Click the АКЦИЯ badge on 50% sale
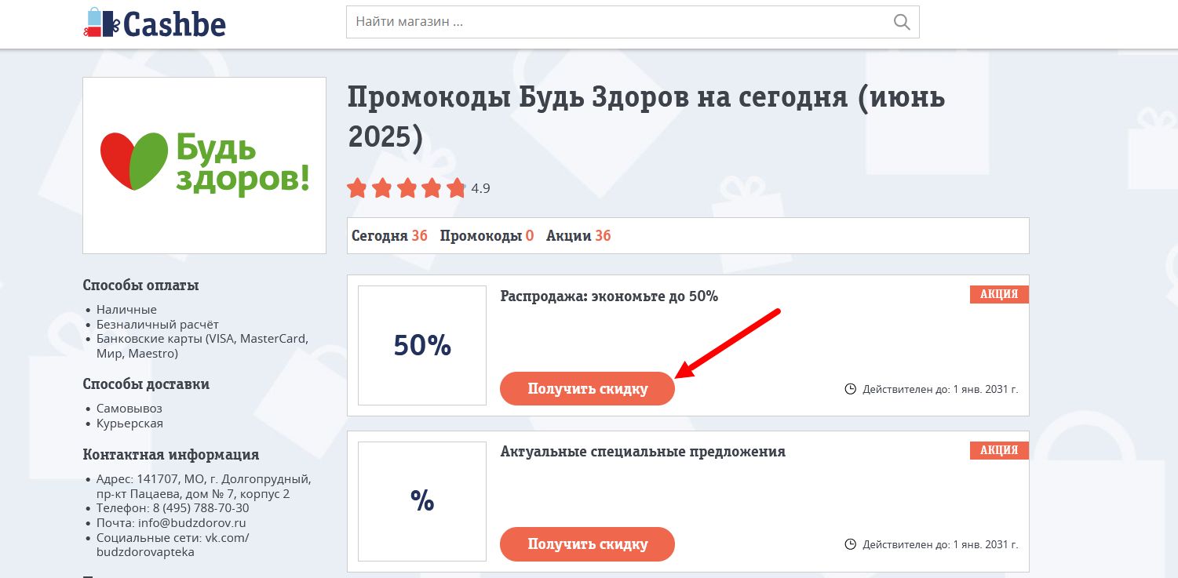1178x578 pixels. (999, 294)
